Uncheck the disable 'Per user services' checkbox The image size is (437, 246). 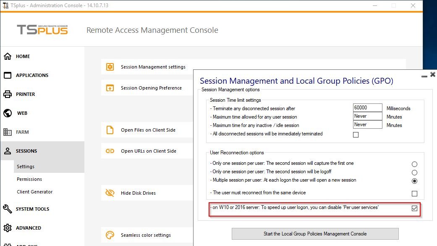point(414,209)
